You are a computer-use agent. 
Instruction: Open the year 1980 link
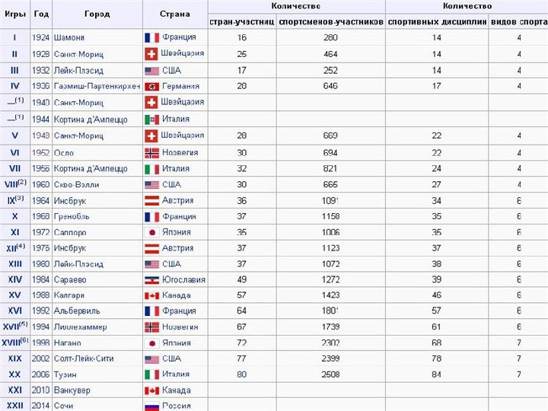pyautogui.click(x=40, y=264)
